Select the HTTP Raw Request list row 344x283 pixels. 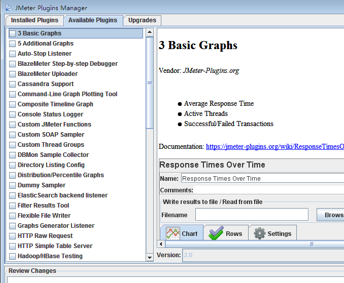(x=76, y=236)
